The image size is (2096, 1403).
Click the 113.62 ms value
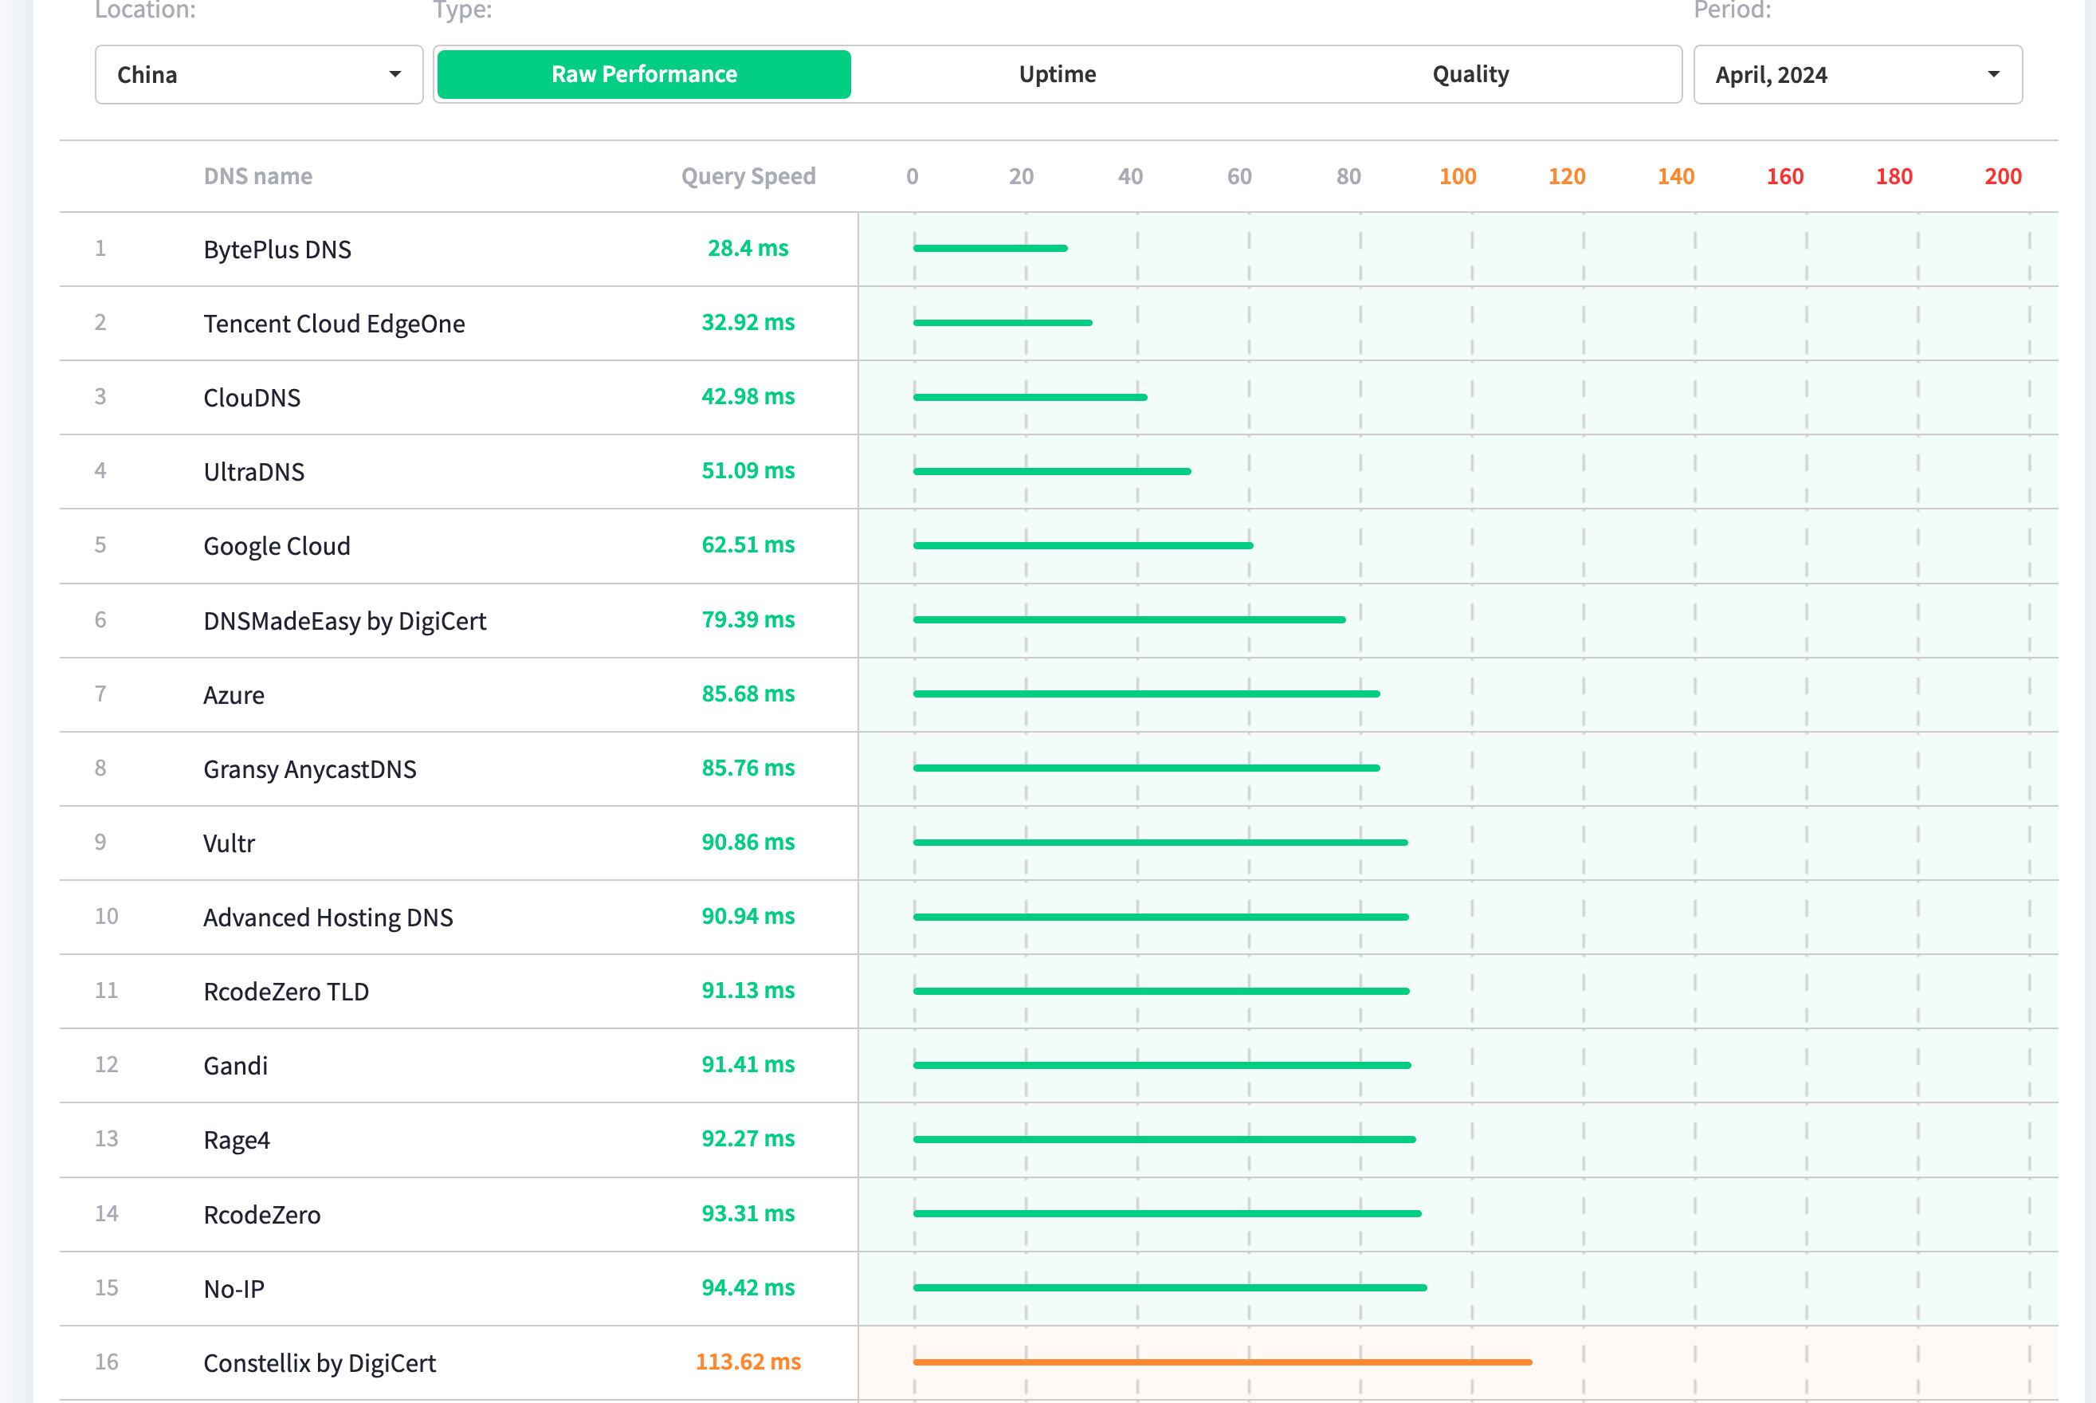[748, 1362]
